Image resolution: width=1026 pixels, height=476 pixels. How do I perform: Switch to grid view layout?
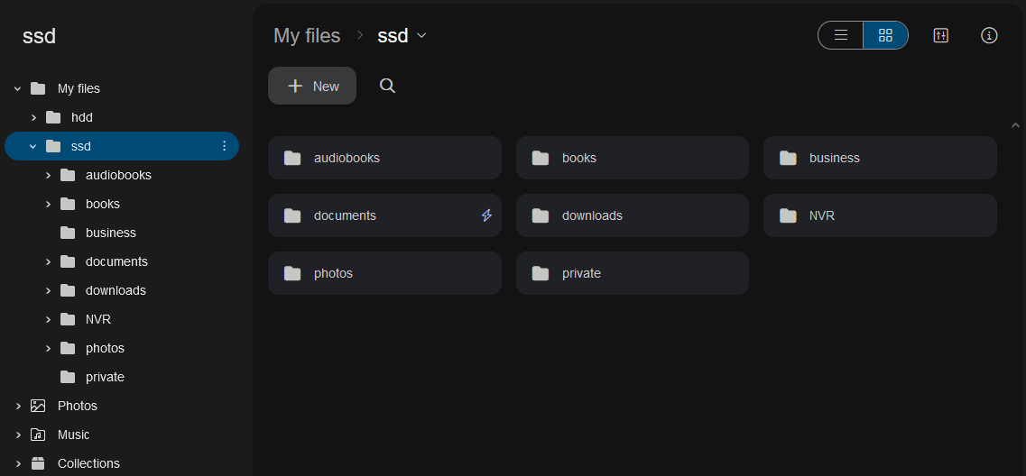(x=885, y=35)
